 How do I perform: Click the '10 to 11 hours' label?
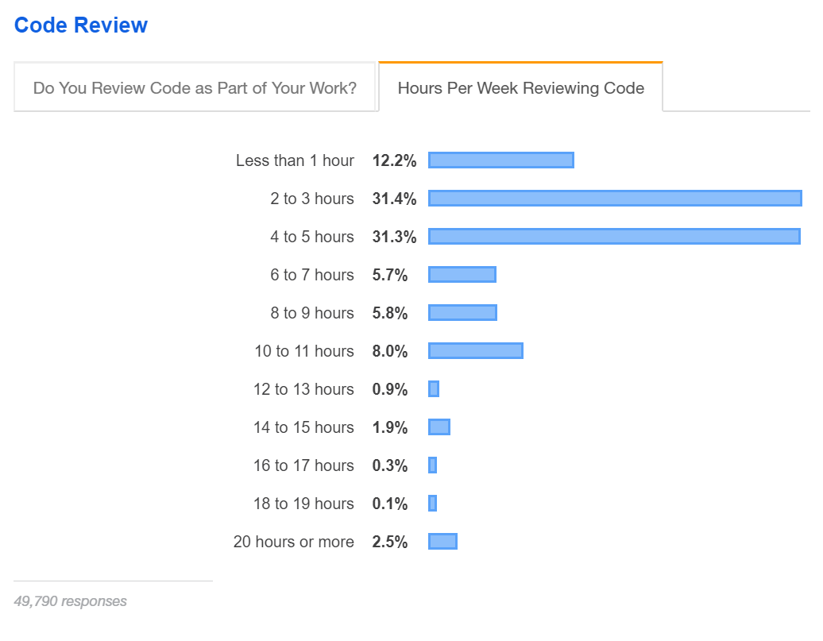(x=304, y=351)
